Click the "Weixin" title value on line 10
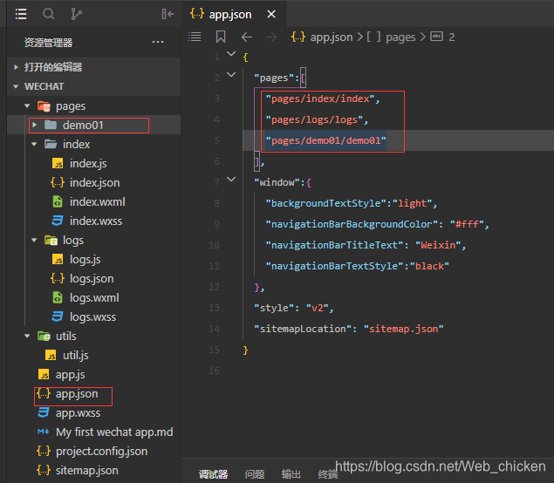554x483 pixels. click(438, 245)
